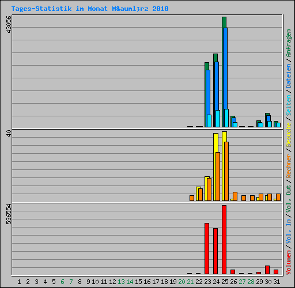Click the x-axis day label 15
Screen dimensions: 295x288
tap(138, 282)
